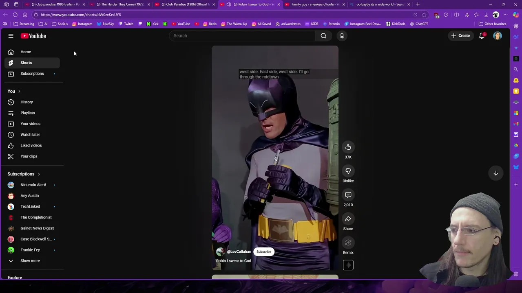The width and height of the screenshot is (522, 293).
Task: Open browser Downloads icon
Action: click(486, 15)
